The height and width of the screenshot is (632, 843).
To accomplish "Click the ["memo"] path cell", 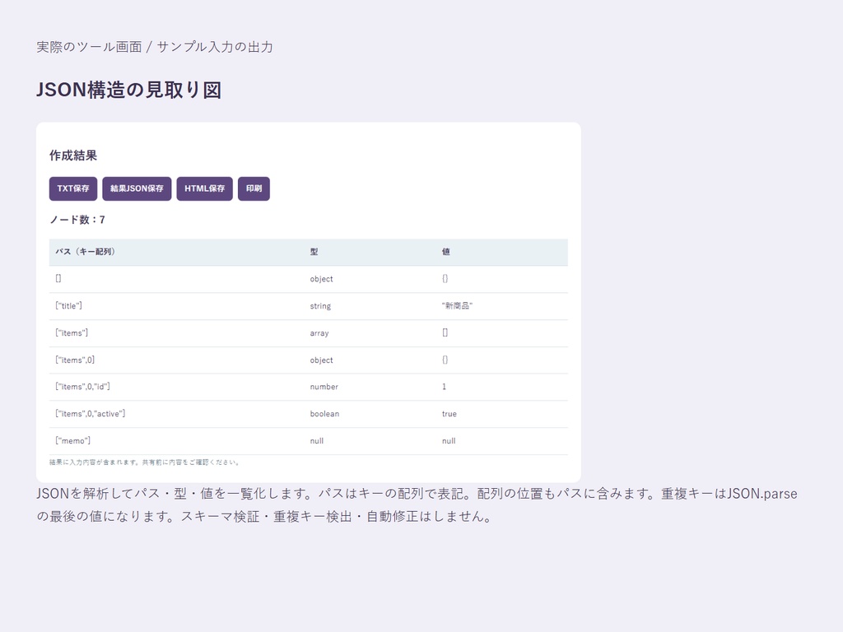I will tap(177, 441).
